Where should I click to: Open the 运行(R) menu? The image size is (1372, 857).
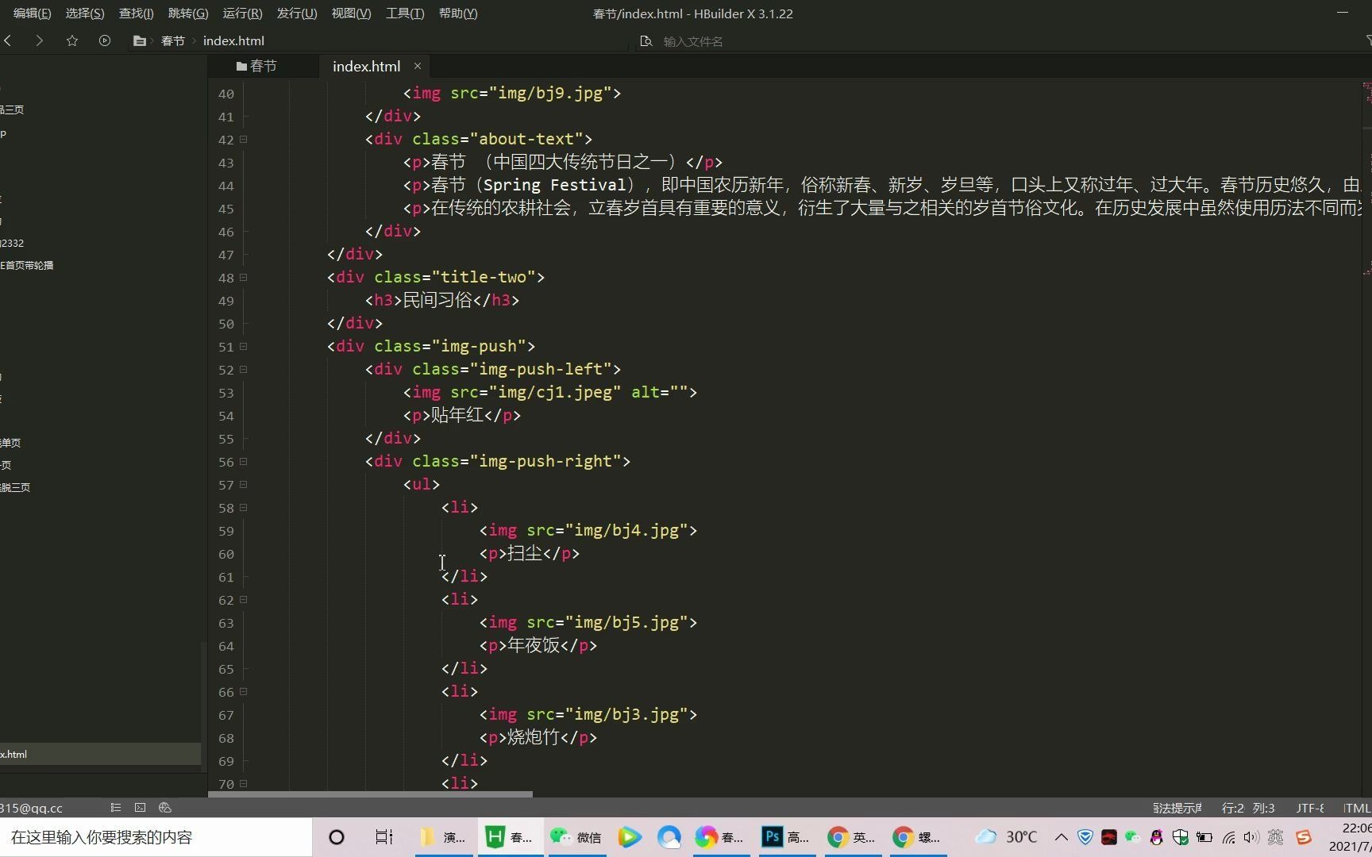pos(242,13)
